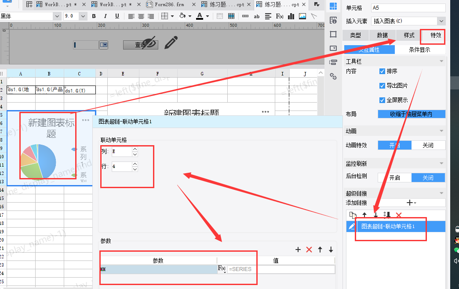Set 后台检测 to 开启
This screenshot has height=289, width=459.
click(395, 178)
